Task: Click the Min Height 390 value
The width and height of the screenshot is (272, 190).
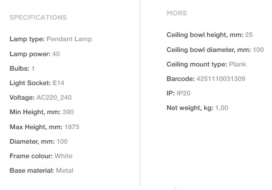Action: tap(68, 112)
